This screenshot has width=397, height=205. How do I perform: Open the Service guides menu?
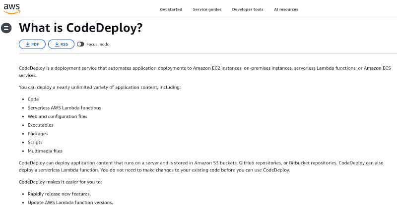pyautogui.click(x=207, y=9)
